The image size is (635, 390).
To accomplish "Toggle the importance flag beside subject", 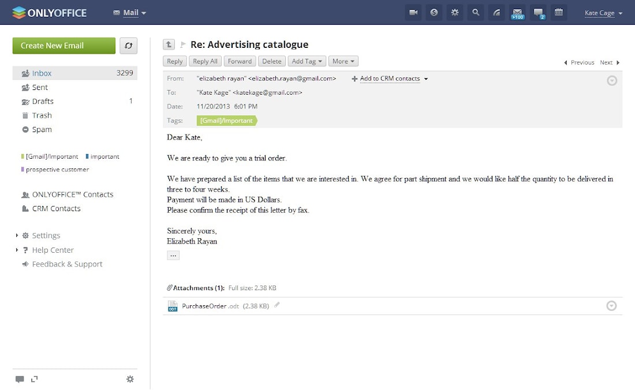I will (182, 44).
